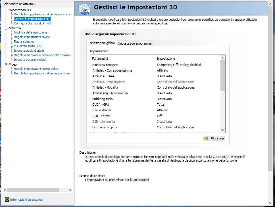The width and height of the screenshot is (275, 207).
Task: Collapse the Impostazioni 3D tree node
Action: 6,10
